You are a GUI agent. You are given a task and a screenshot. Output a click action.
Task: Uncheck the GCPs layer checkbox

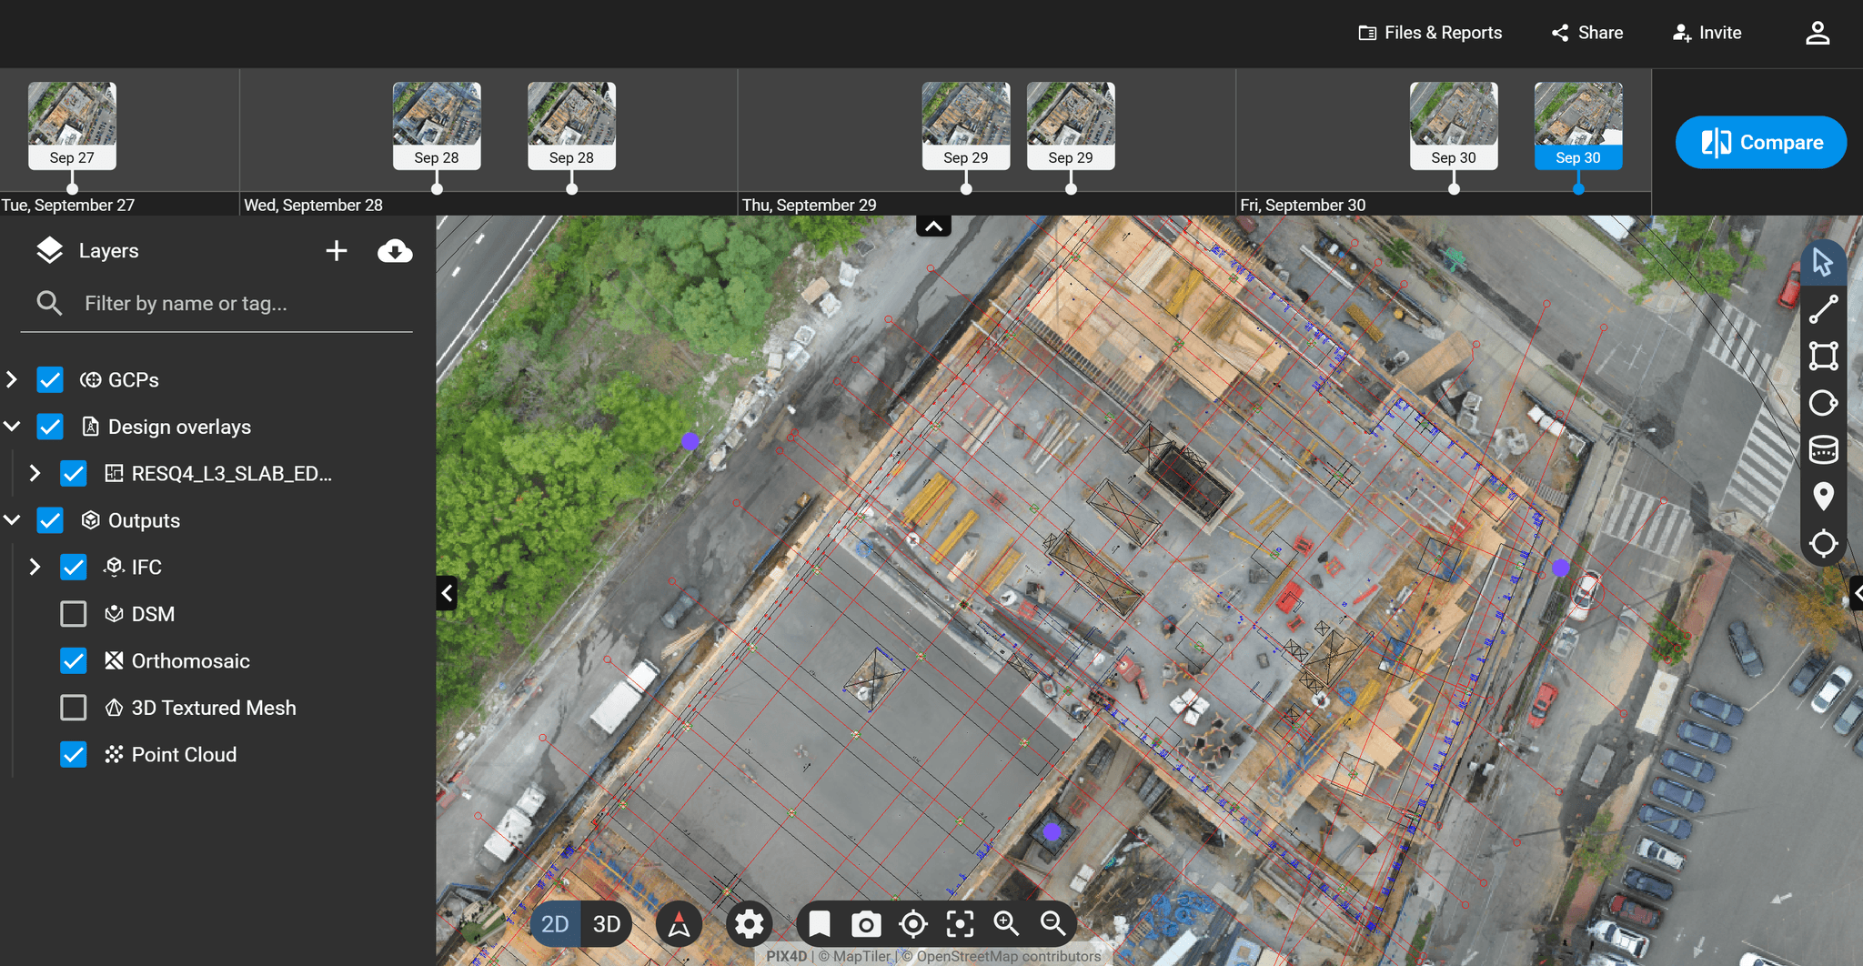(x=50, y=380)
